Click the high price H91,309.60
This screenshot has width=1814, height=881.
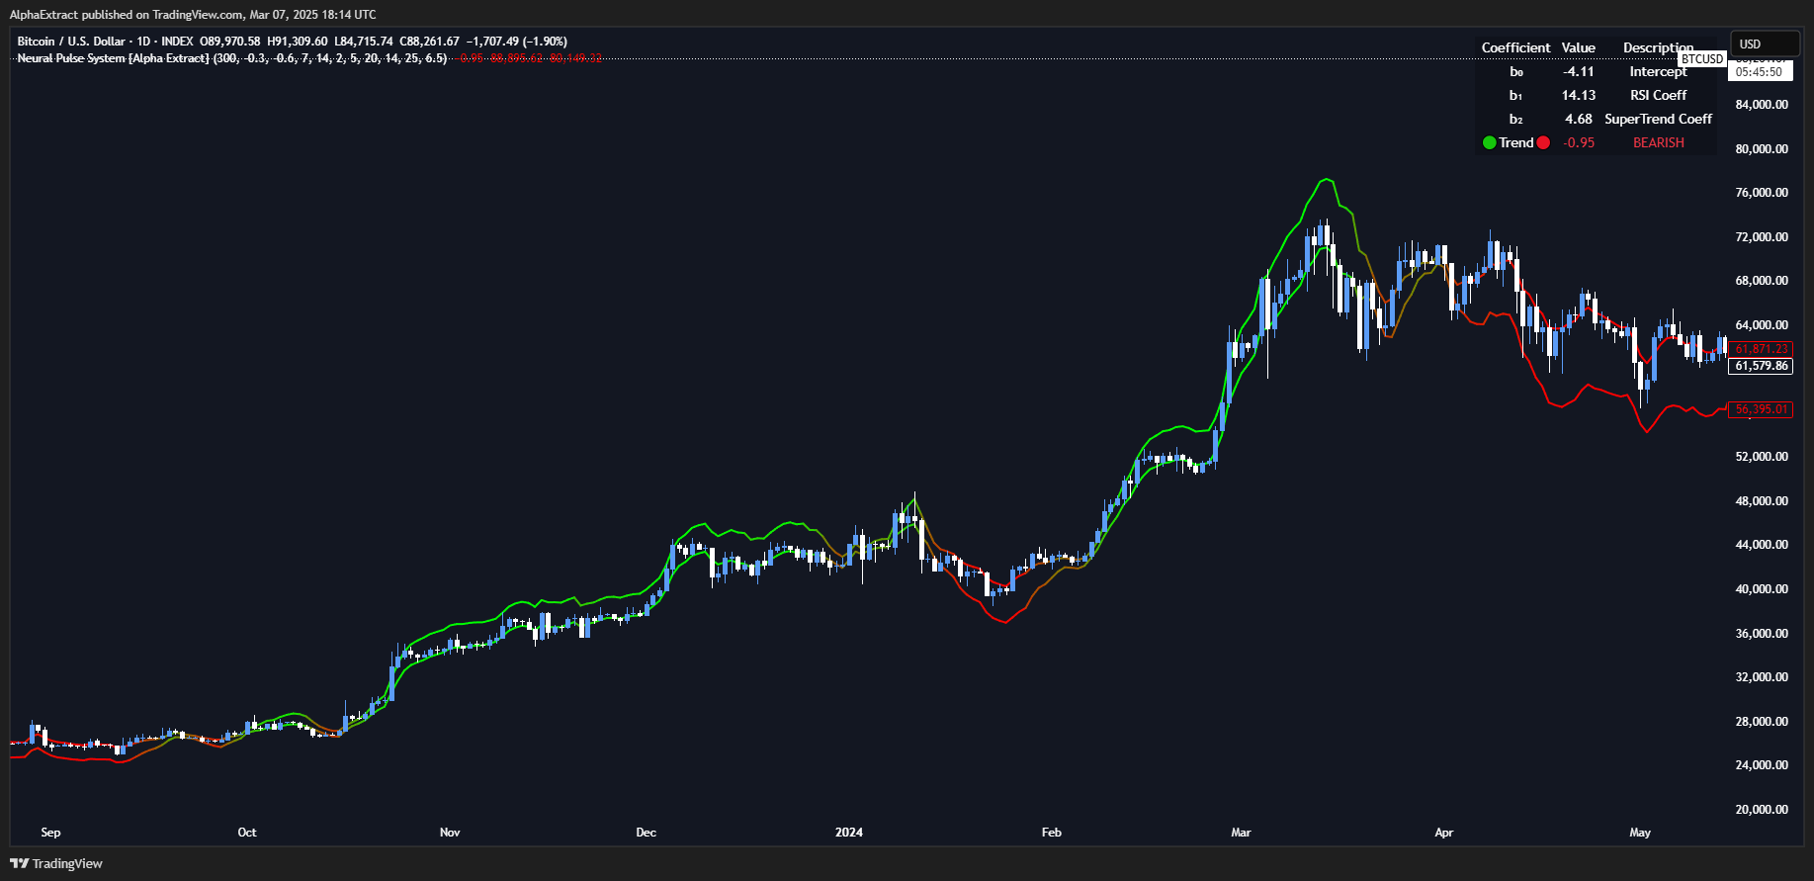click(298, 42)
